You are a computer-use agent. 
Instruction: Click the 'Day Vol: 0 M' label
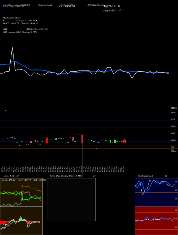pos(112,11)
